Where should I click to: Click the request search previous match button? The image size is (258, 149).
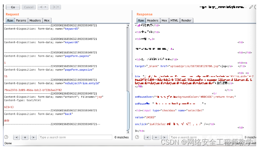click(16, 137)
